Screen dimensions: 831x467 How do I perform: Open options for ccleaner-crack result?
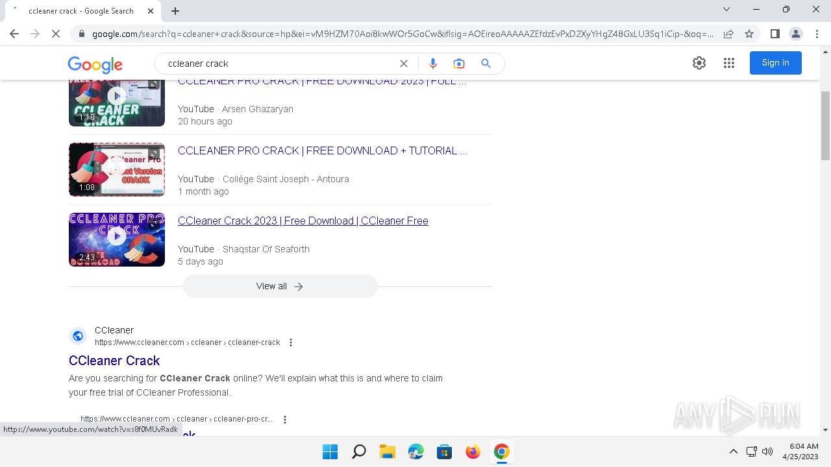point(291,342)
